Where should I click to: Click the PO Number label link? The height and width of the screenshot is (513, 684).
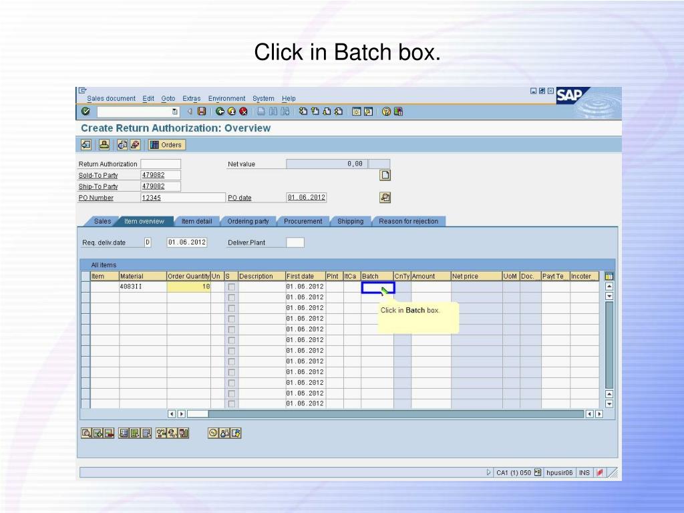96,198
